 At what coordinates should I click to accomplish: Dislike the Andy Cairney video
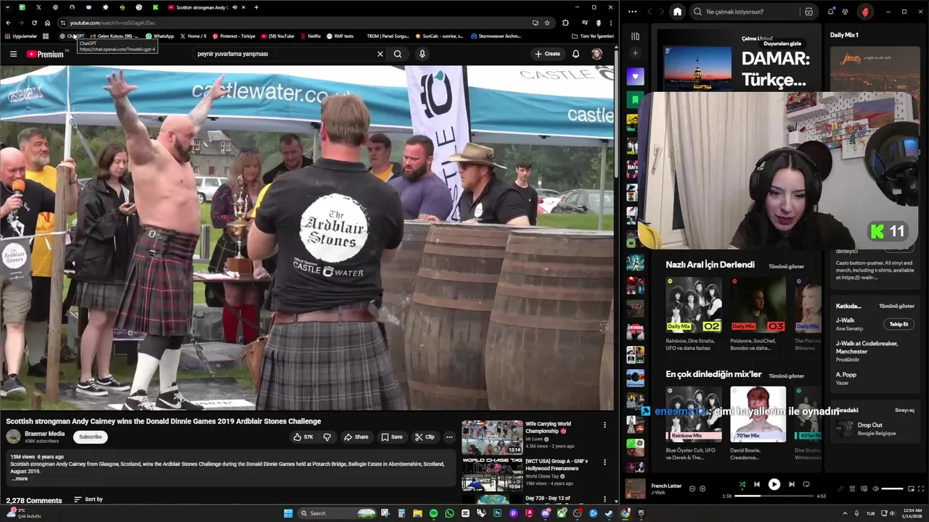(327, 437)
